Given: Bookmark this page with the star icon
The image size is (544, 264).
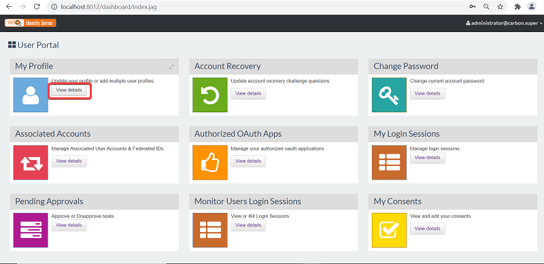Looking at the screenshot, I should [x=500, y=7].
